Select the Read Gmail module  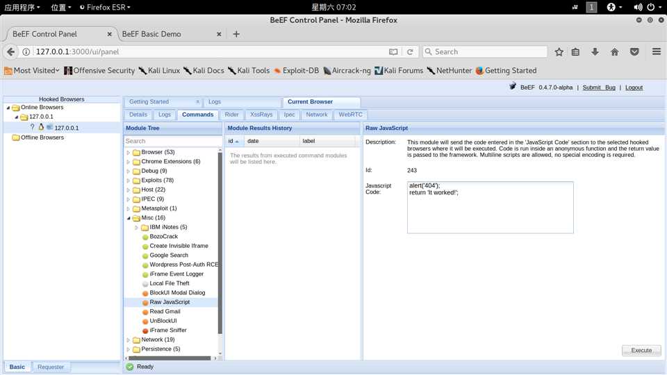coord(165,311)
